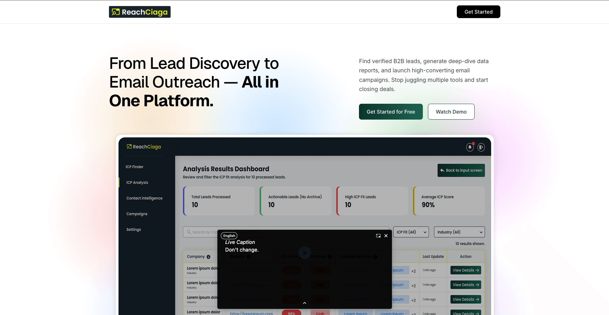Click the ReachCiaga logo in the site header
This screenshot has width=609, height=315.
pyautogui.click(x=140, y=12)
